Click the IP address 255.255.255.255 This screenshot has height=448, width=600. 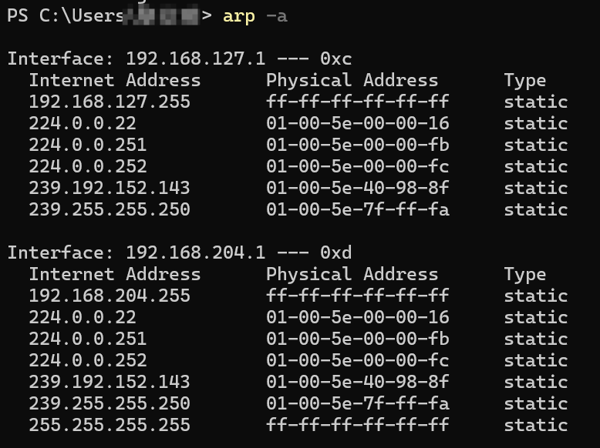[x=110, y=425]
